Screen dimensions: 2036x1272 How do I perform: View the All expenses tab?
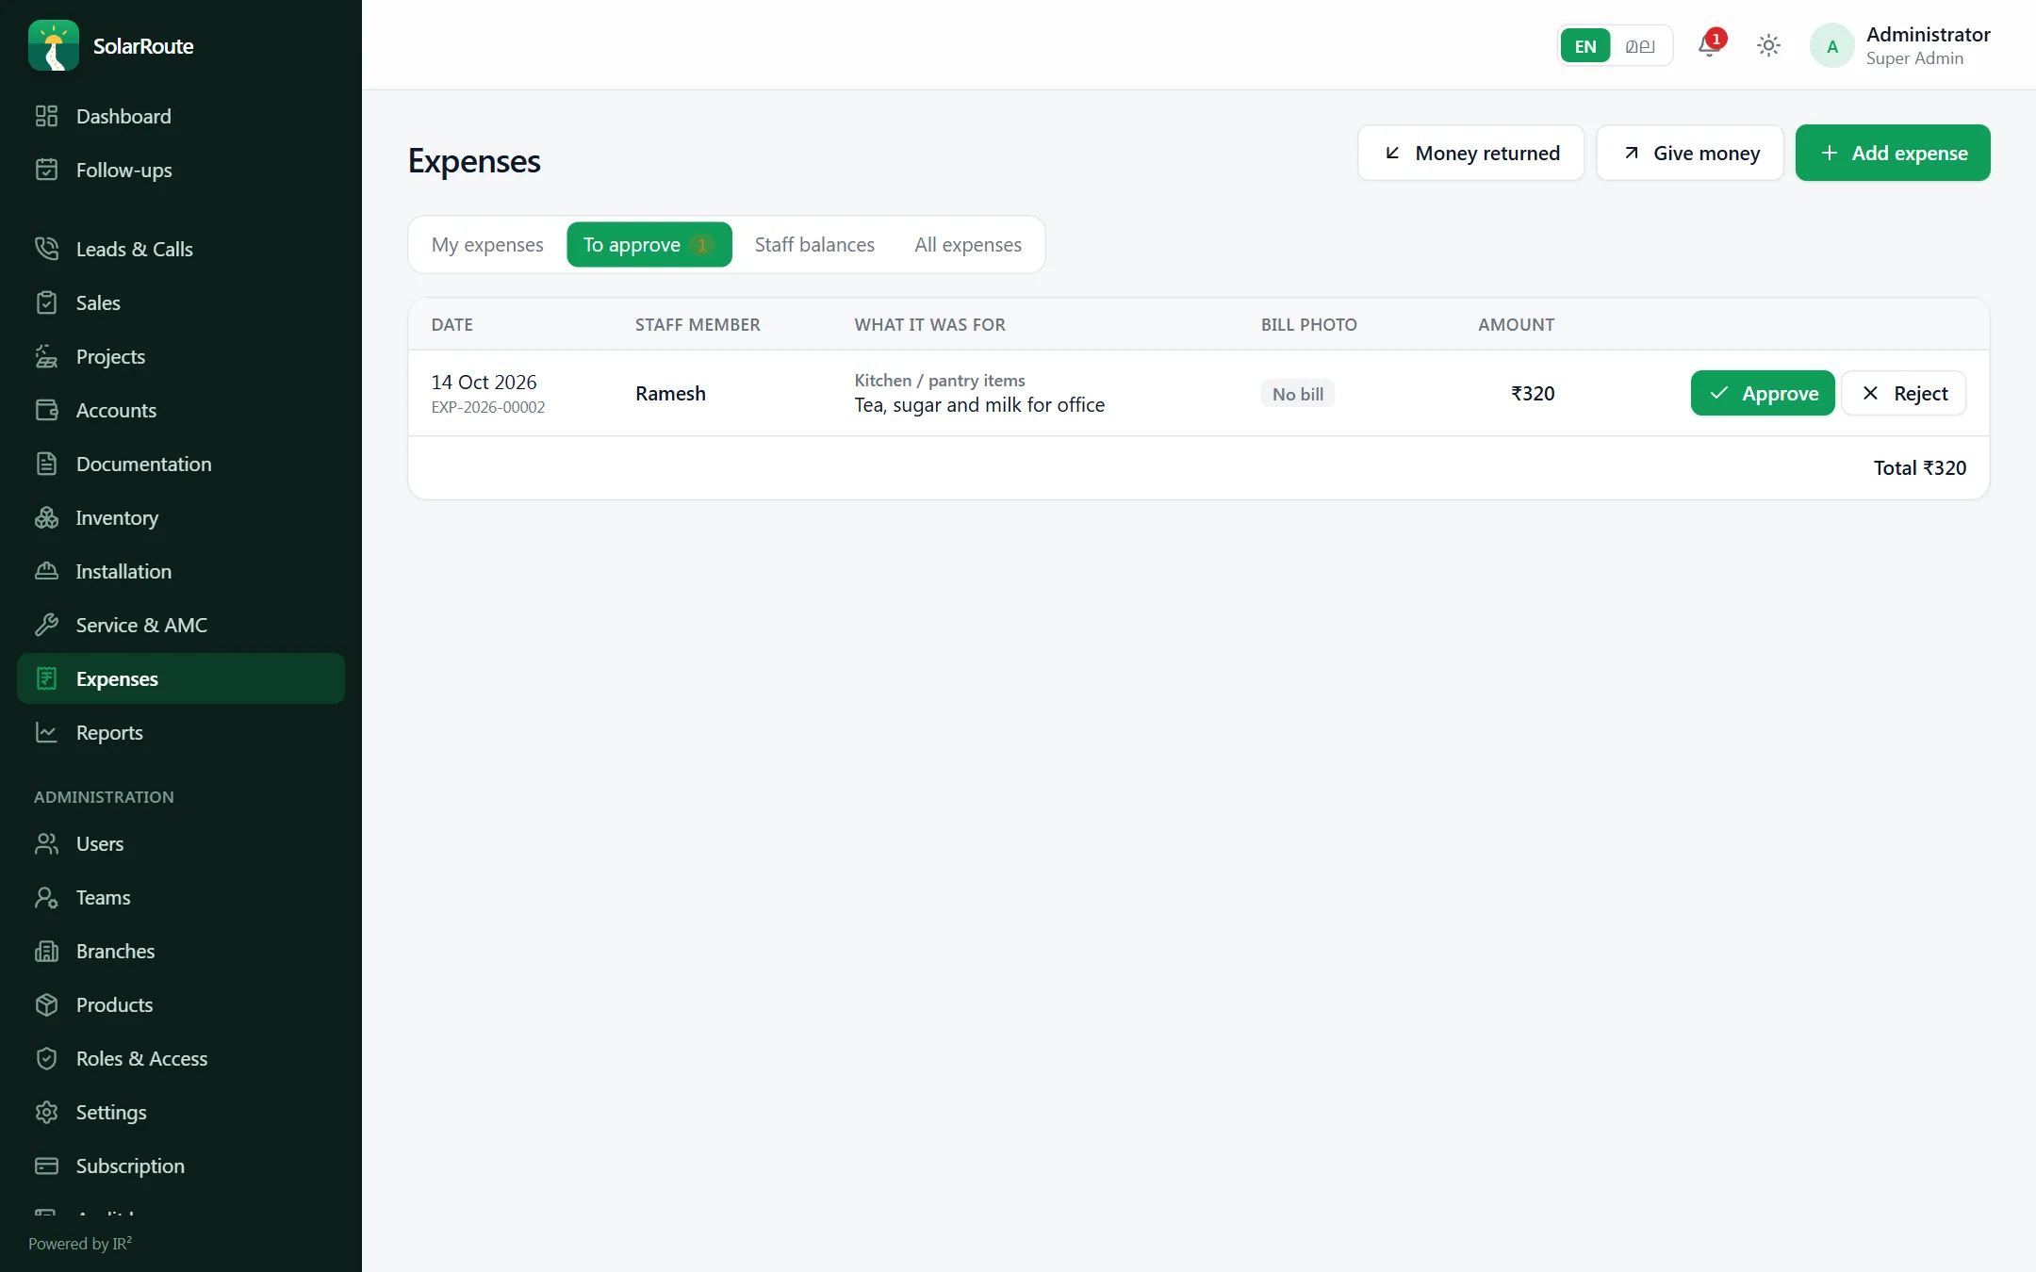(x=968, y=244)
